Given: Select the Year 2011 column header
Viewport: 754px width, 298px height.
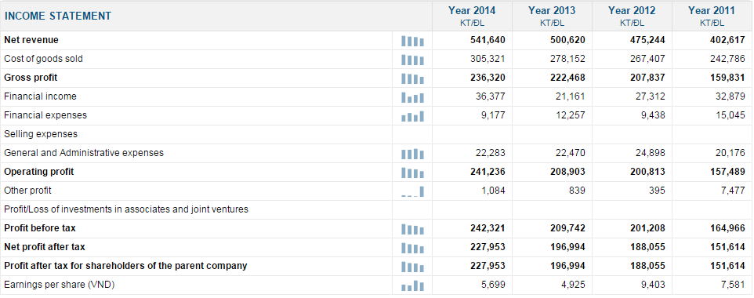Looking at the screenshot, I should [712, 16].
